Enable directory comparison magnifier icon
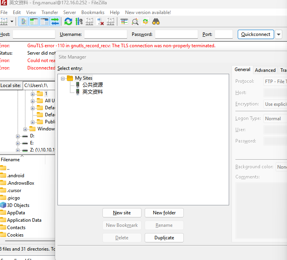This screenshot has width=287, height=260. 135,21
